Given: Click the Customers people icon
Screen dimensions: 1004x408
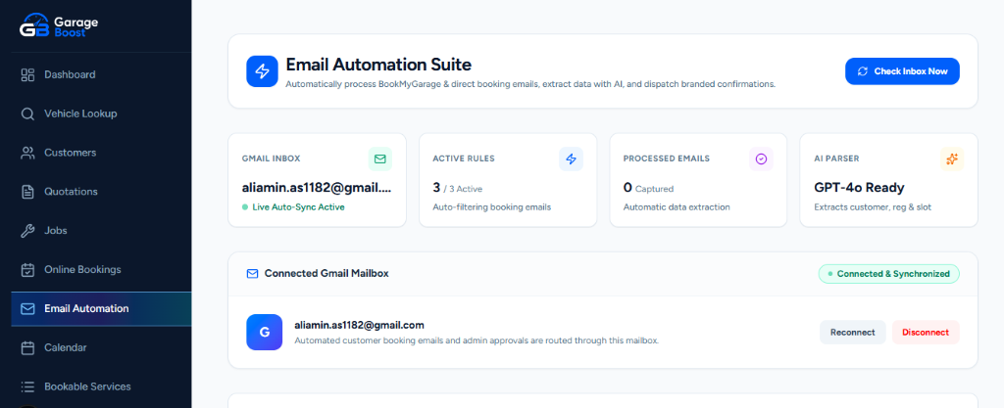Looking at the screenshot, I should (27, 153).
